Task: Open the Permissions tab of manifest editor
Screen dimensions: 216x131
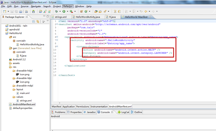Action: [83, 107]
